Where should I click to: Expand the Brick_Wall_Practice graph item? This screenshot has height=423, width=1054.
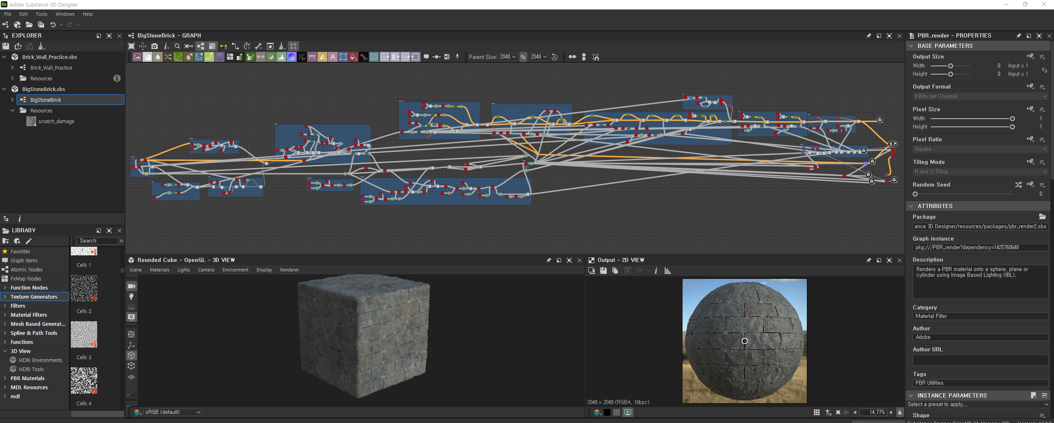pos(12,68)
